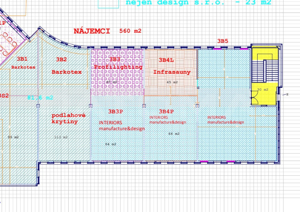This screenshot has width=300, height=212.
Task: Click the 'podlahové krytiny' text
Action: (69, 118)
